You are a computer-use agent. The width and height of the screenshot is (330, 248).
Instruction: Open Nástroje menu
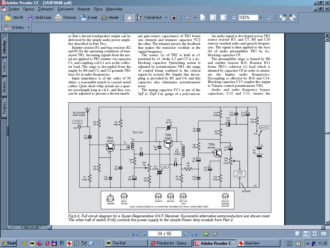click(x=83, y=9)
